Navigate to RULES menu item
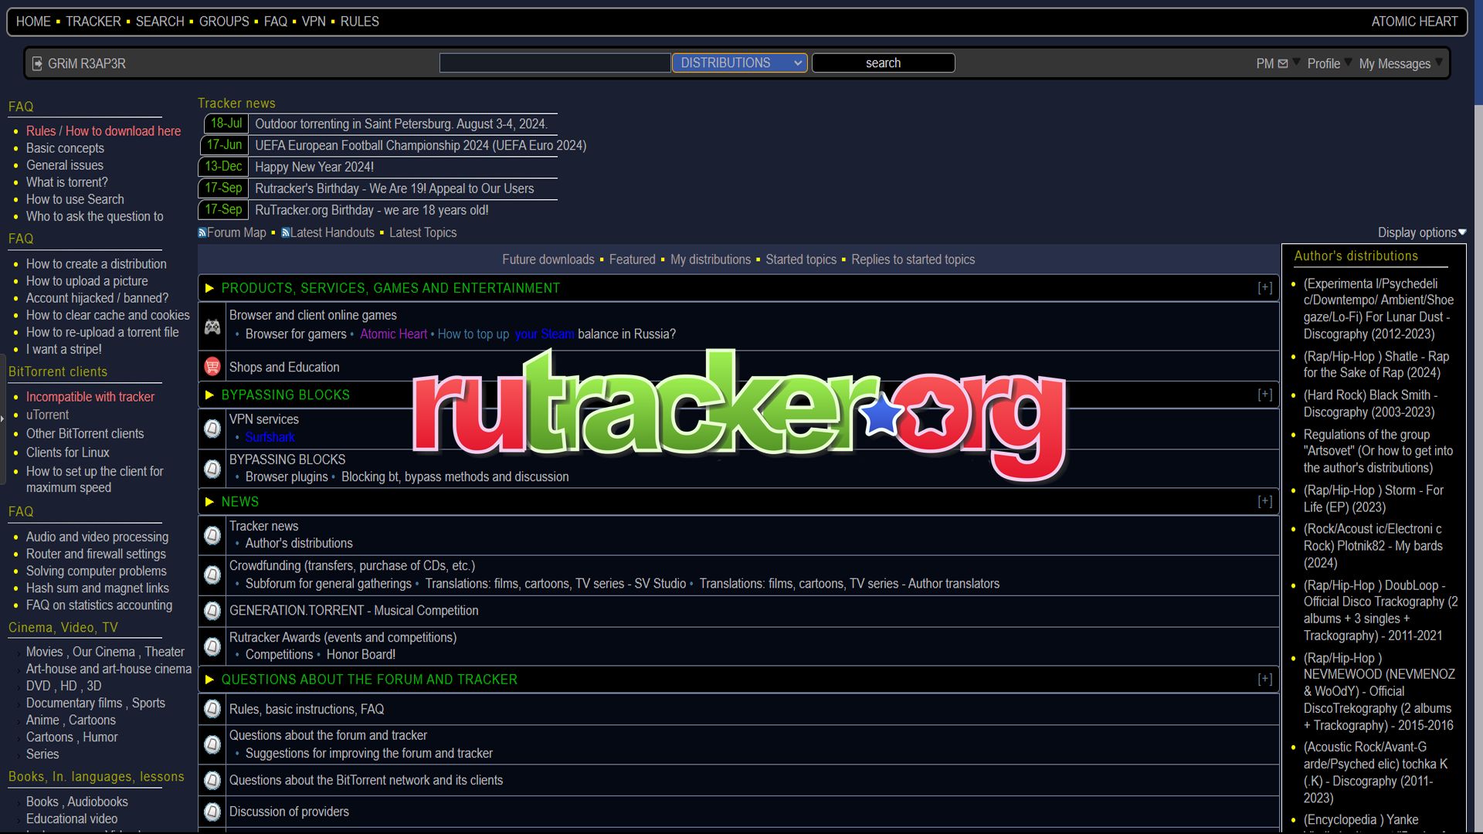 tap(359, 22)
